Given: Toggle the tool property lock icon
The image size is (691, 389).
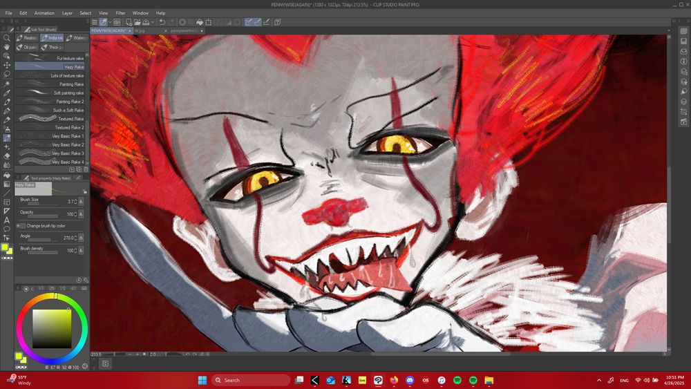Looking at the screenshot, I should (84, 191).
